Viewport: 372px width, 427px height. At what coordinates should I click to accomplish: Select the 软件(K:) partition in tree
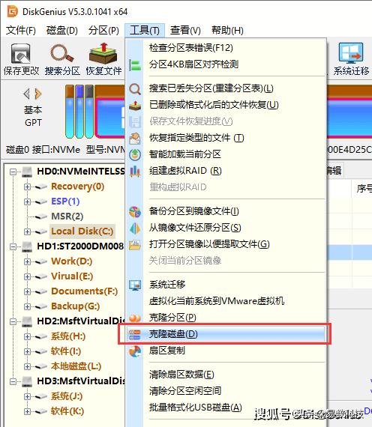point(67,411)
